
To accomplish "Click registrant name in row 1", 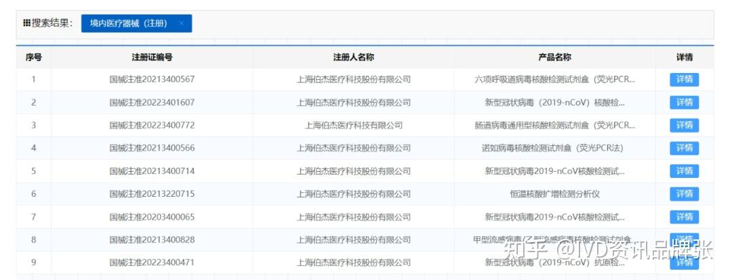I will point(353,79).
